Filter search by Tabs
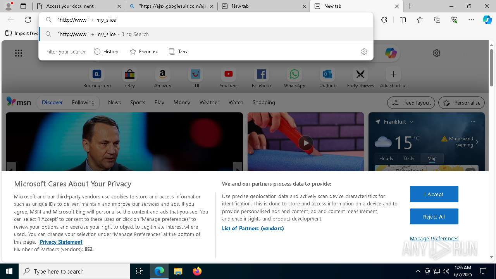The height and width of the screenshot is (279, 496). coord(178,52)
